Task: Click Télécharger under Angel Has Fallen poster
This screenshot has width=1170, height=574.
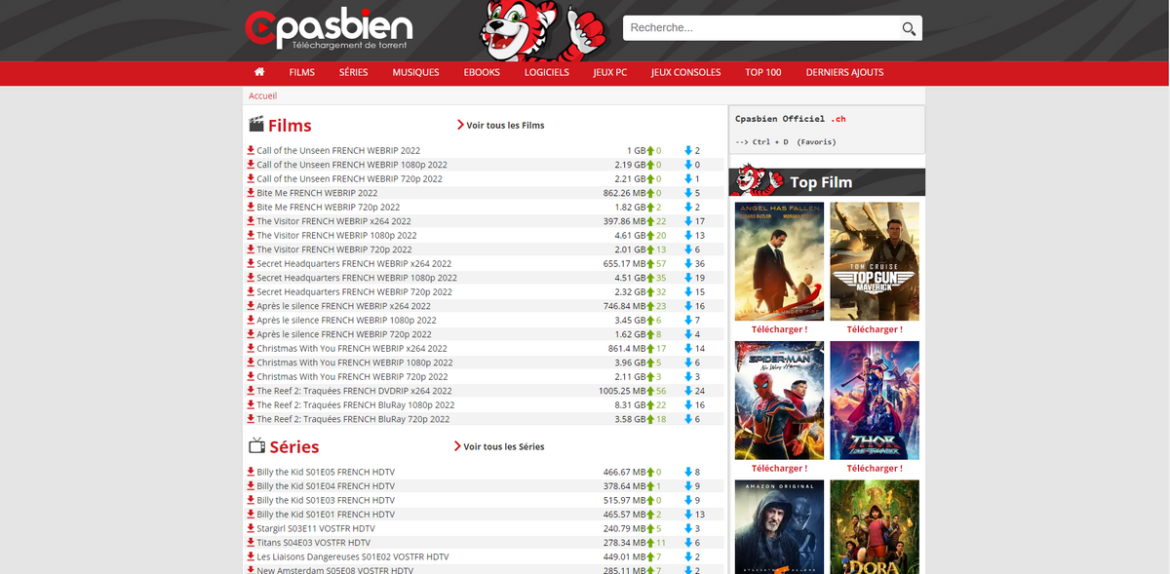Action: pos(779,329)
